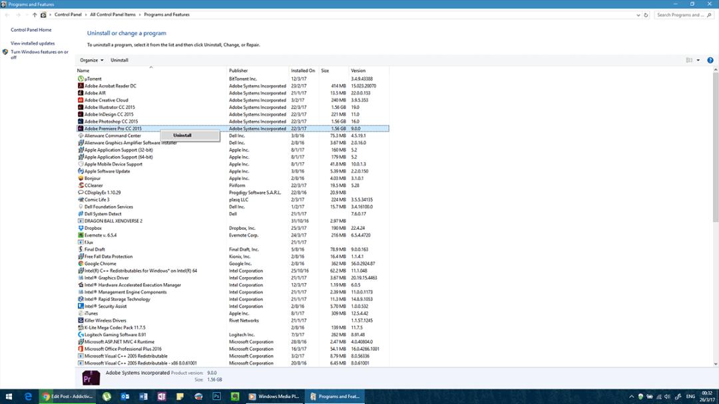
Task: Sort by the Size column header
Action: click(334, 70)
